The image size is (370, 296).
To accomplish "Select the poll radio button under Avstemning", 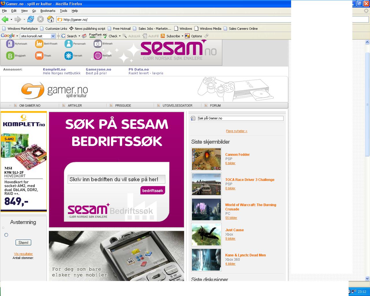I will pos(6,235).
